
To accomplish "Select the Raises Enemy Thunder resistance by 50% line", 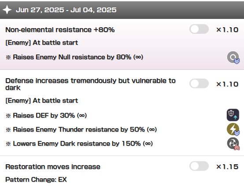I will 81,130.
